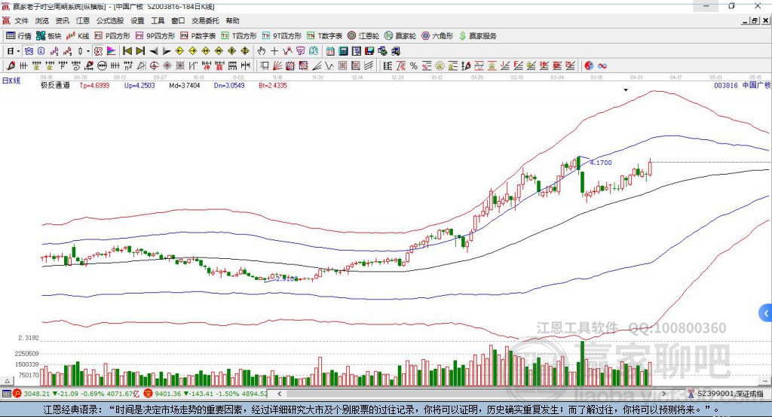Click status bar left scroll arrow

279,394
